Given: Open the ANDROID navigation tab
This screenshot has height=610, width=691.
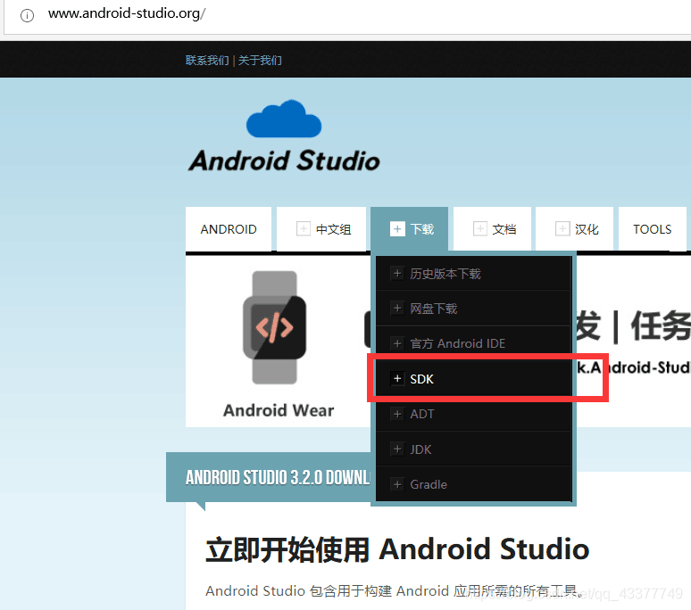Looking at the screenshot, I should click(x=229, y=229).
